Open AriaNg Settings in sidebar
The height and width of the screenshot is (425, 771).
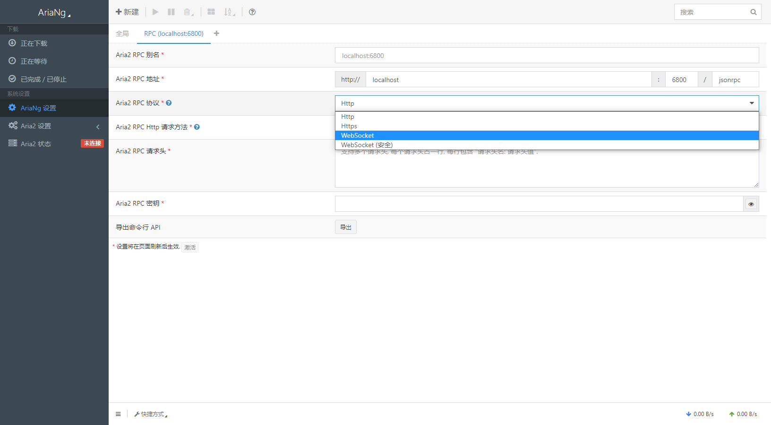(54, 108)
